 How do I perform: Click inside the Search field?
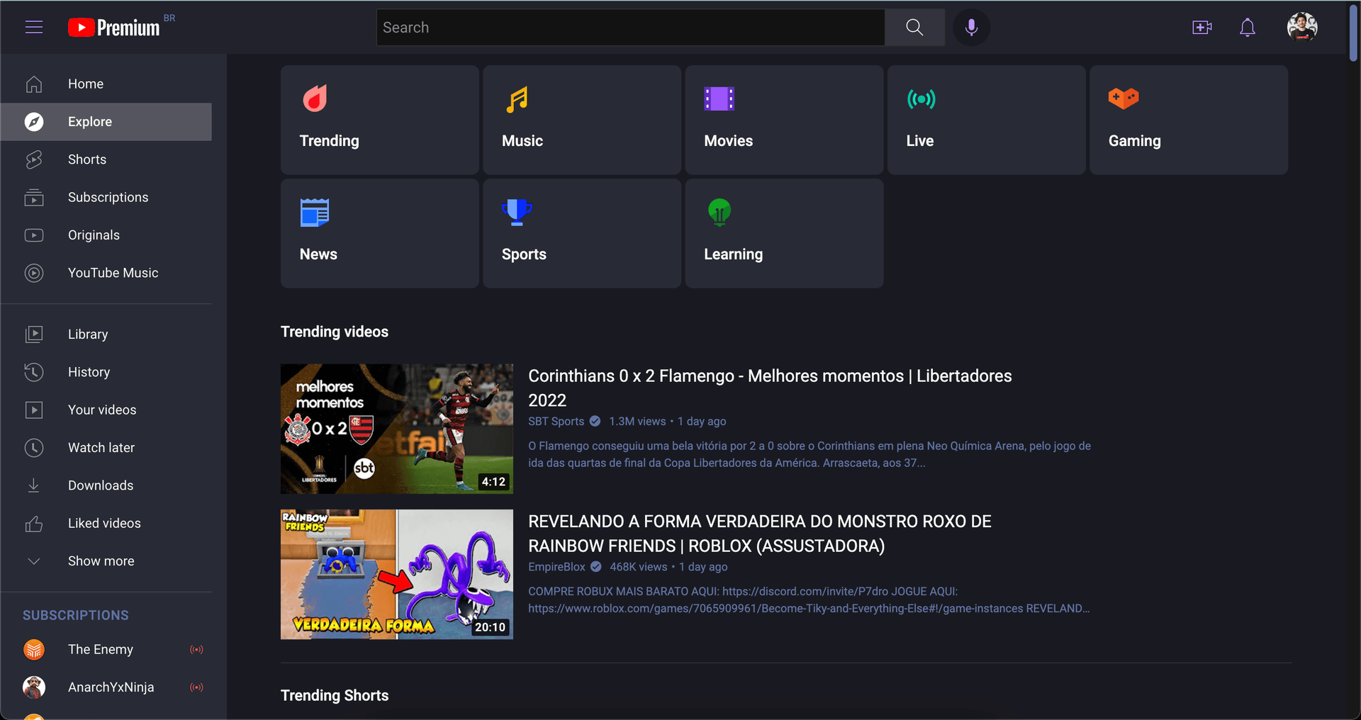[x=631, y=27]
